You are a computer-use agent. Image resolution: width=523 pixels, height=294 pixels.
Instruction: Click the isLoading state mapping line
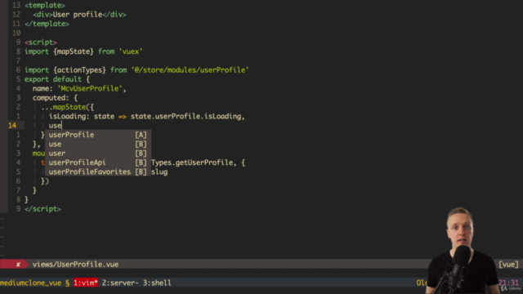point(147,116)
